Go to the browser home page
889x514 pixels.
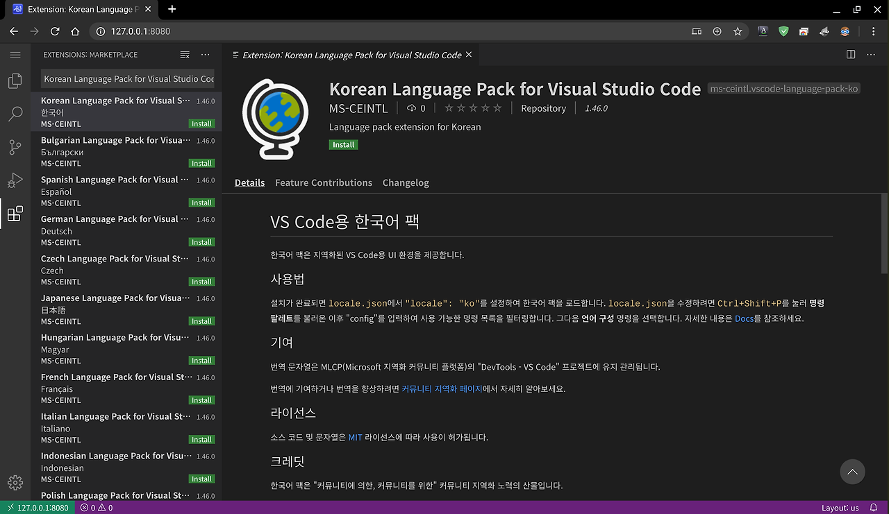pos(75,31)
